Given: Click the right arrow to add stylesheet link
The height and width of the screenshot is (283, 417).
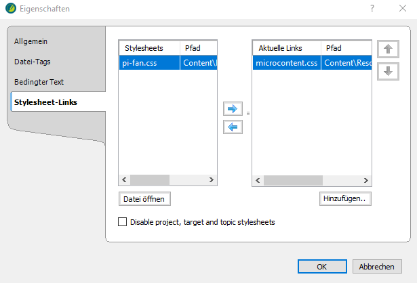Looking at the screenshot, I should [233, 108].
